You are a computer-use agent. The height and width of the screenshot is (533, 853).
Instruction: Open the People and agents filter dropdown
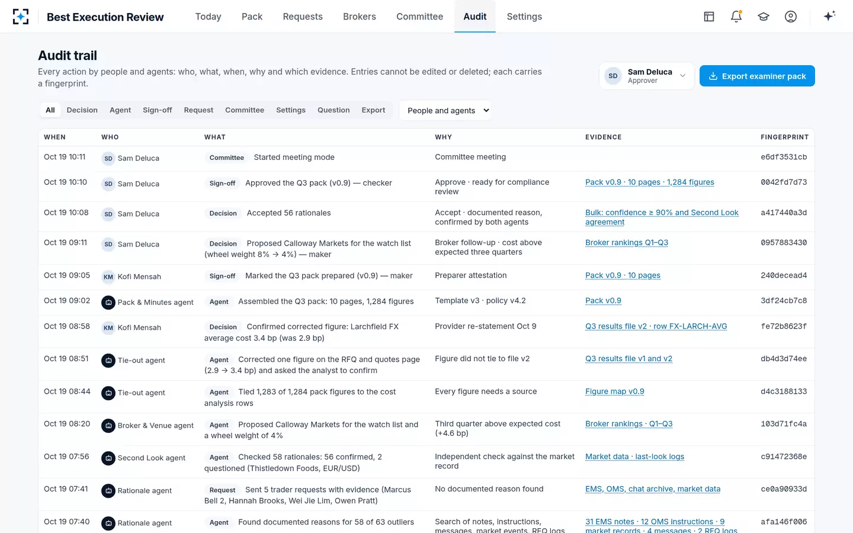click(445, 110)
